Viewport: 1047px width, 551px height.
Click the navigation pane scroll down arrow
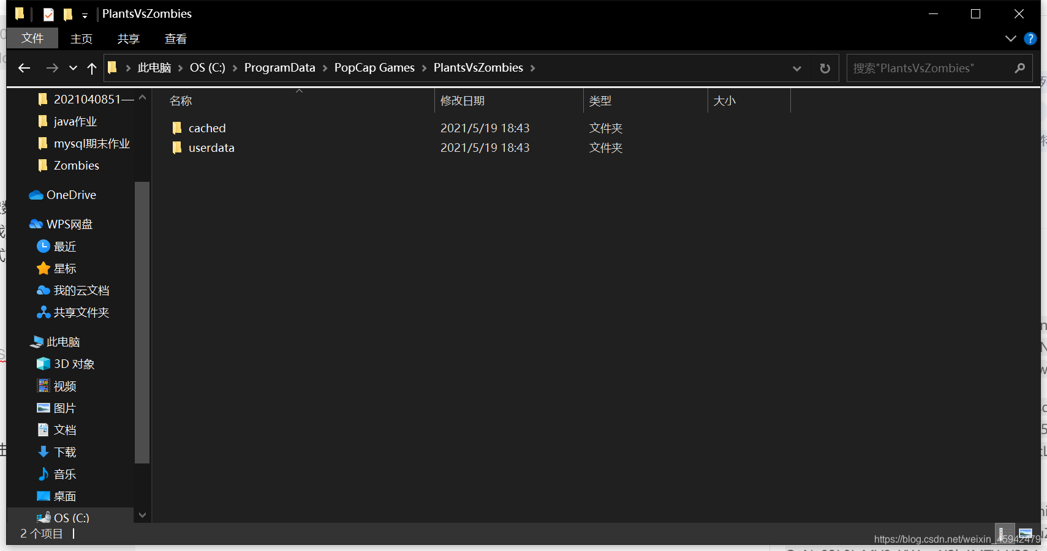tap(142, 515)
